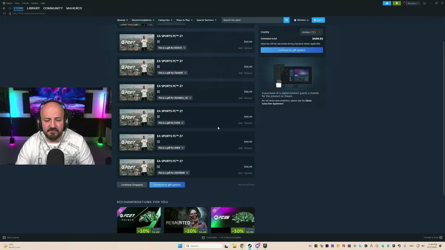Open the FC27 Points recommendation thumbnail
Image resolution: width=445 pixels, height=250 pixels.
pos(139,220)
